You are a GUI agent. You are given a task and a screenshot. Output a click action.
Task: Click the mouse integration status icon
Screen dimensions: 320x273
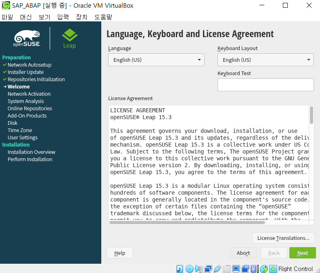coord(264,269)
